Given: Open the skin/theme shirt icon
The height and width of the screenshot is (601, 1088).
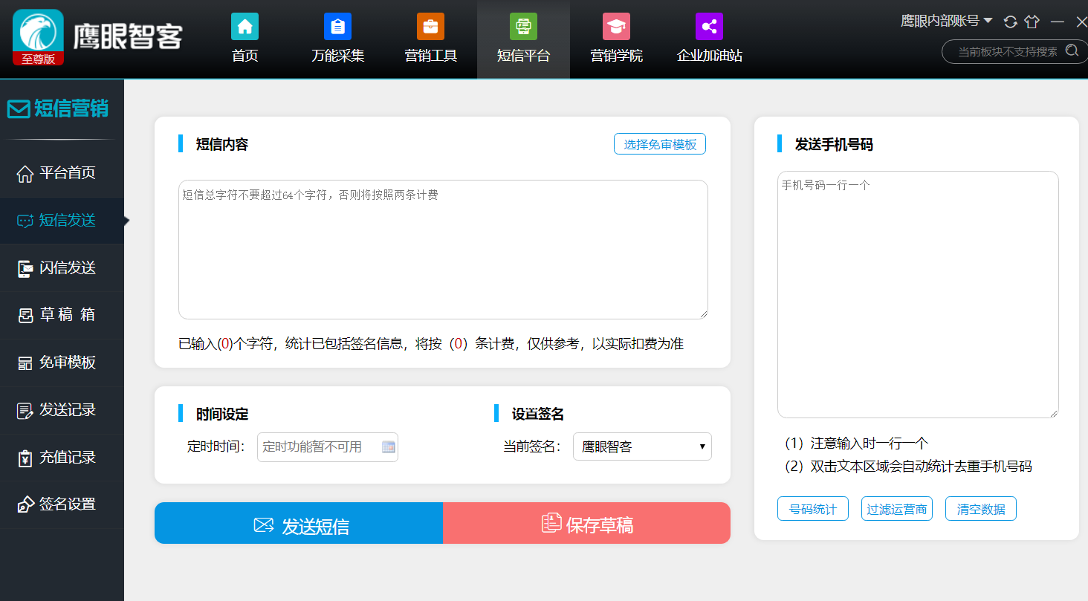Looking at the screenshot, I should click(1032, 22).
